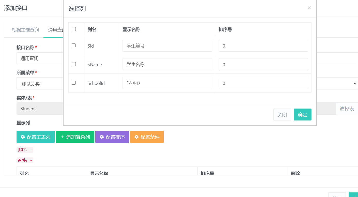Dismiss the dialog using 关闭 button

(x=282, y=114)
